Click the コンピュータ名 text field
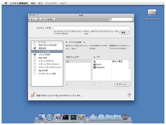Screen dimensions: 166x125 tap(92, 28)
